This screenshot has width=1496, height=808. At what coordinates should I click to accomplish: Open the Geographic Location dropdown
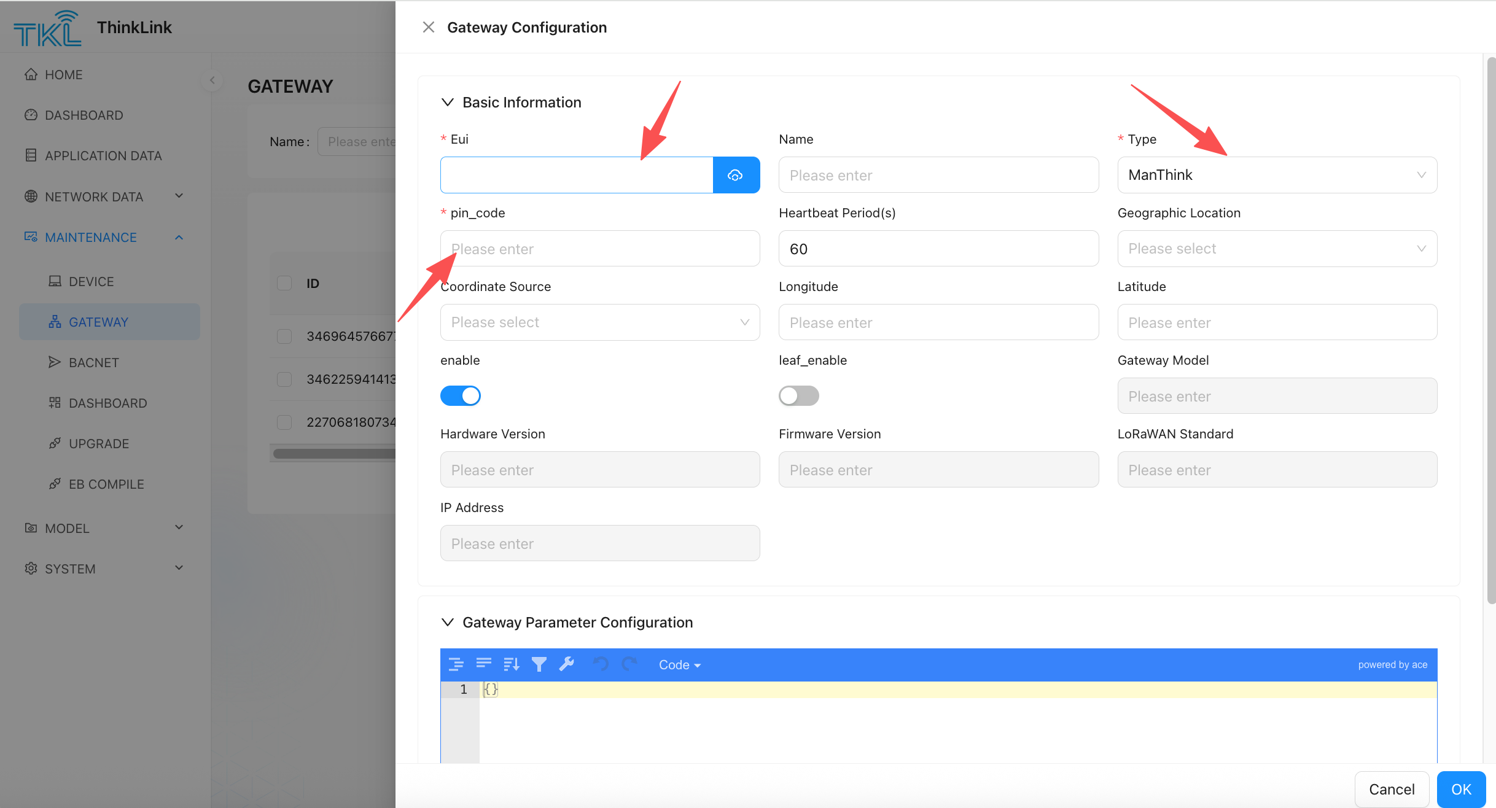[1276, 249]
